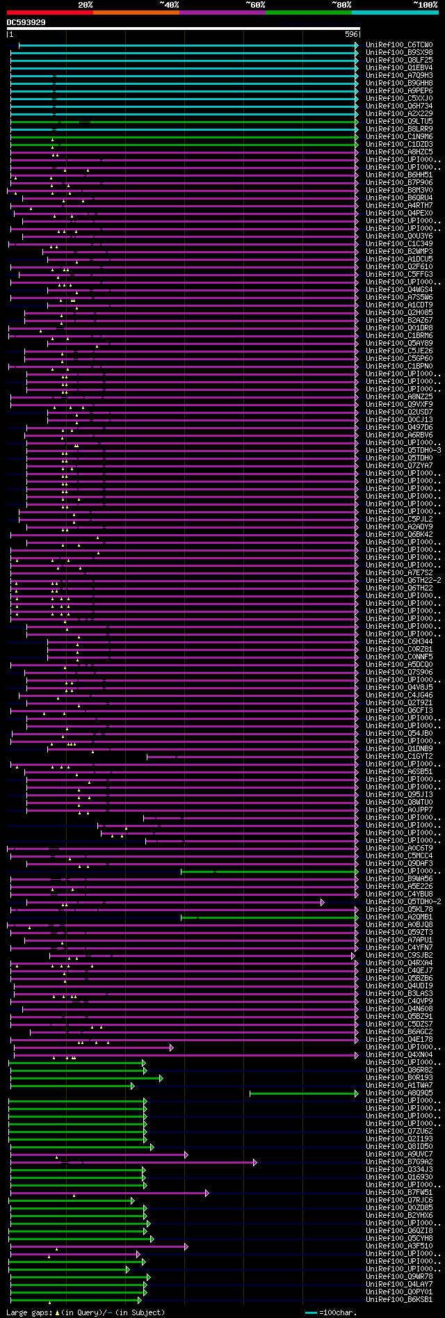The height and width of the screenshot is (1318, 445).
Task: Select hit label UniRef100_C6H344
Action: click(399, 642)
